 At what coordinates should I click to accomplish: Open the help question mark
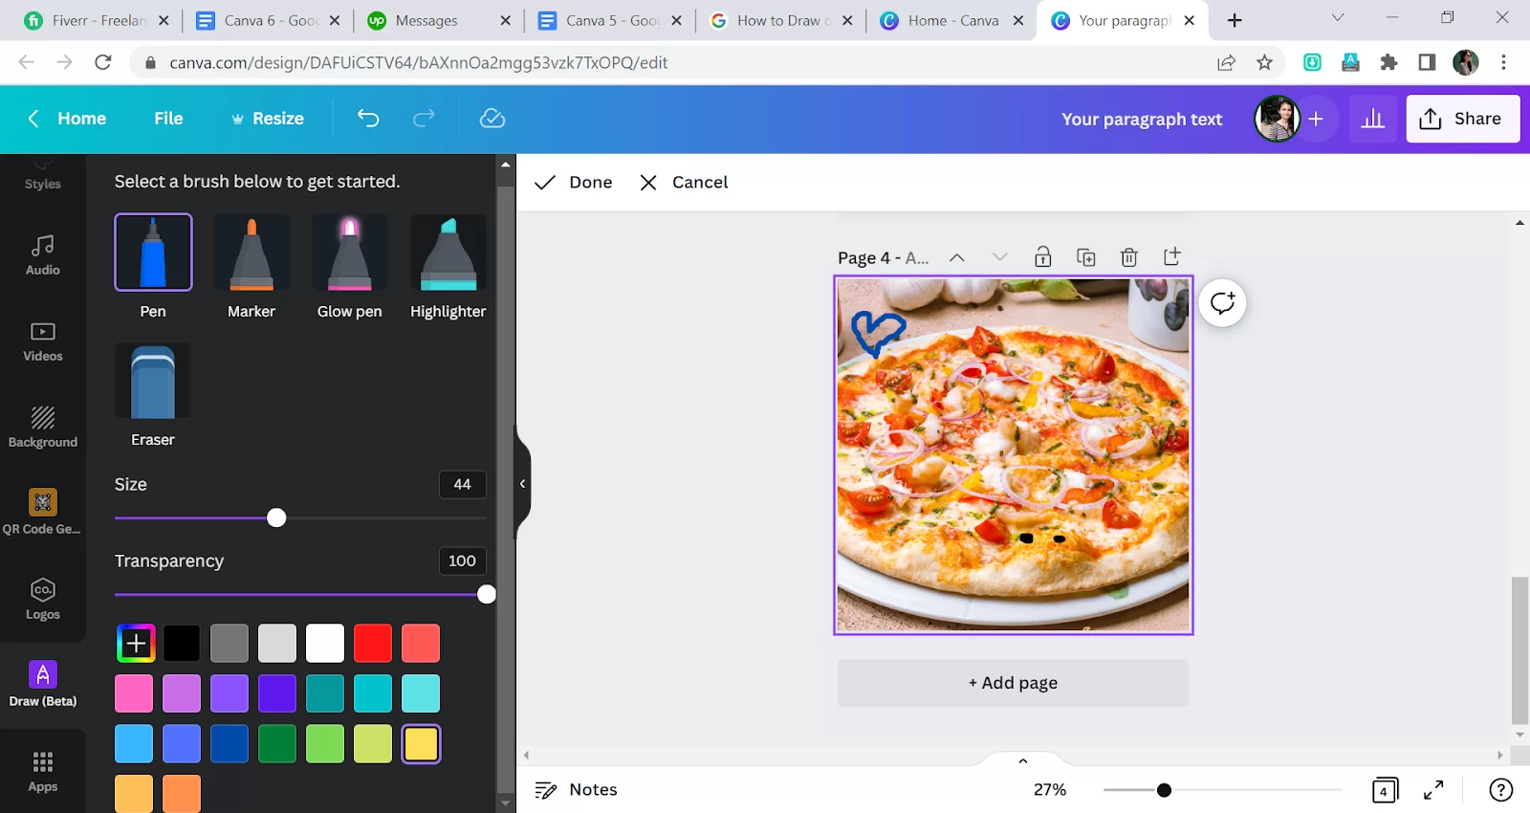[1501, 790]
